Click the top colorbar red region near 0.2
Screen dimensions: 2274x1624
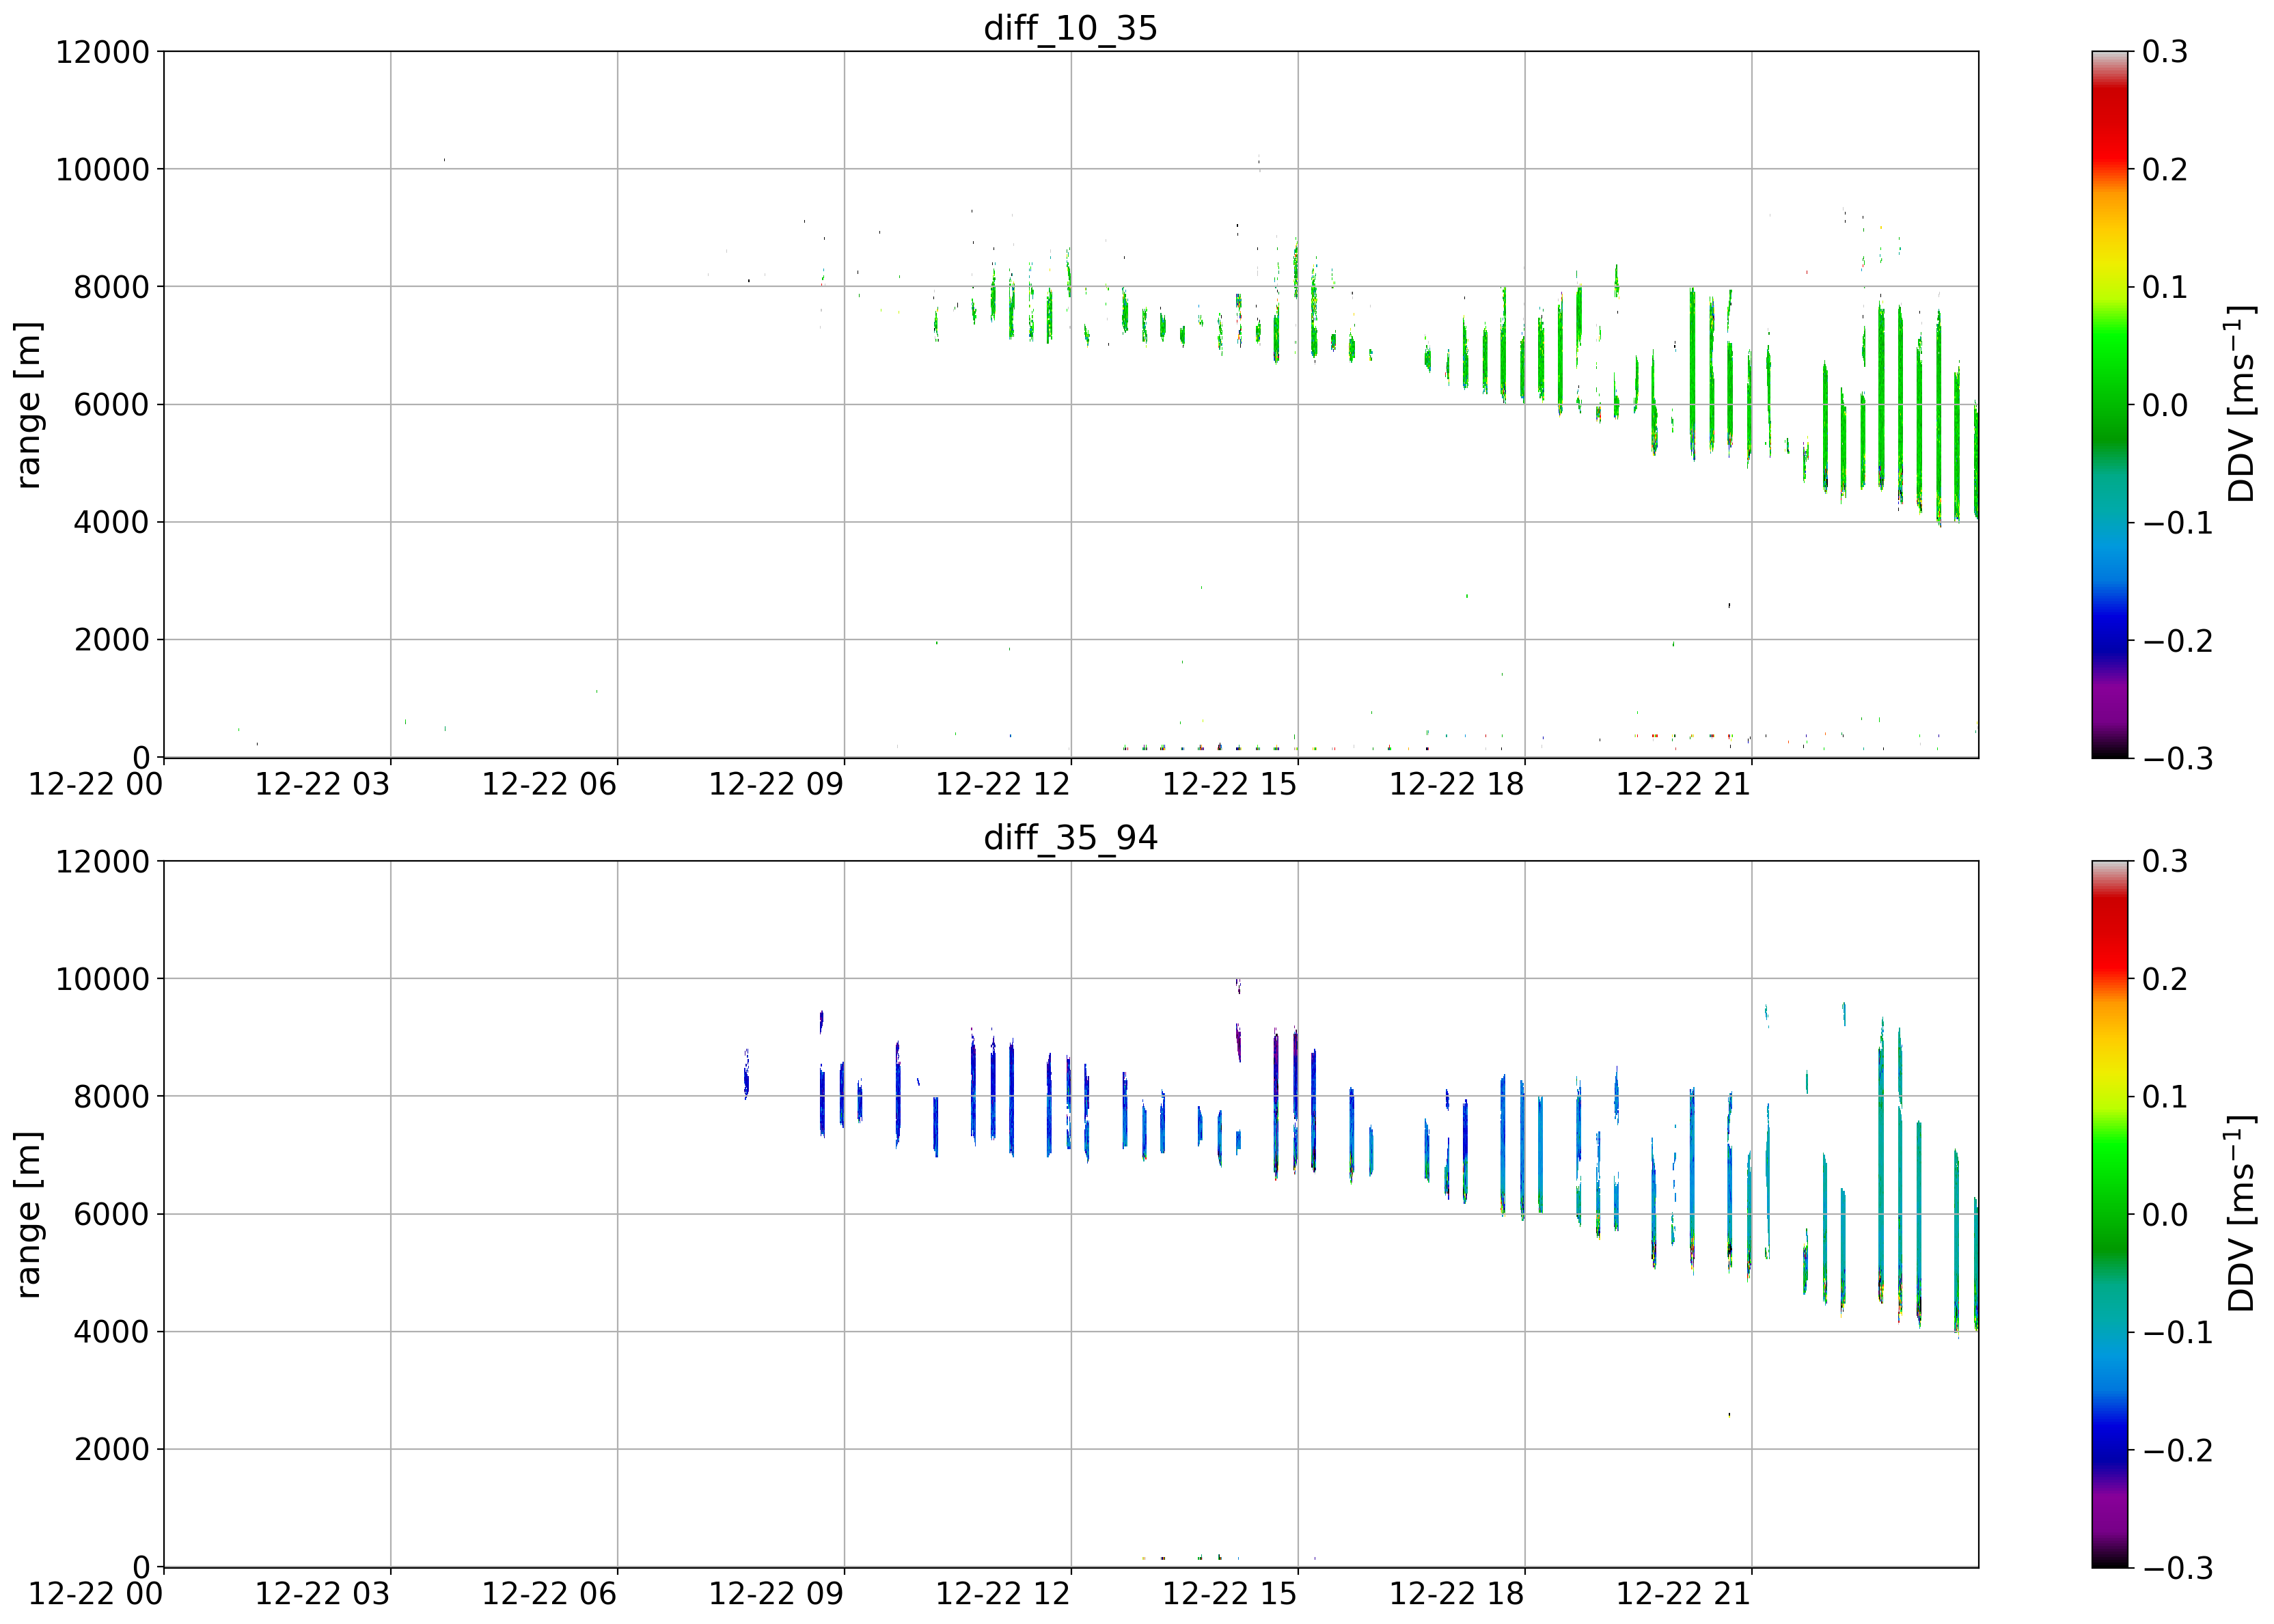pos(2109,169)
